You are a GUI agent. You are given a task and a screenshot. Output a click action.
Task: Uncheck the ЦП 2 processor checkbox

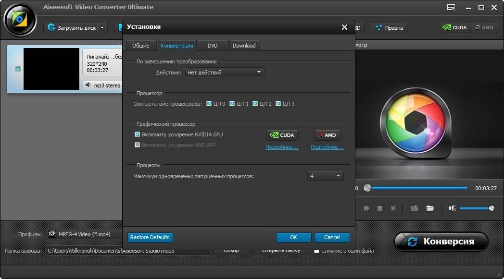[255, 104]
